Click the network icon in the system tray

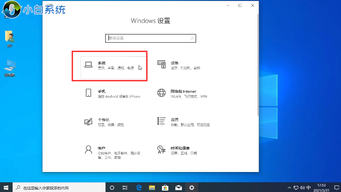[x=296, y=188]
